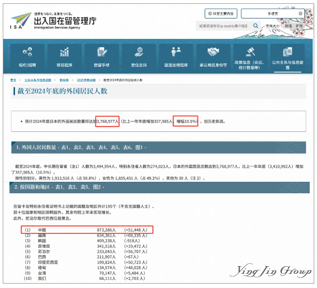Open 公共关系与信息披露 breadcrumb link
The height and width of the screenshot is (288, 317).
coord(38,80)
